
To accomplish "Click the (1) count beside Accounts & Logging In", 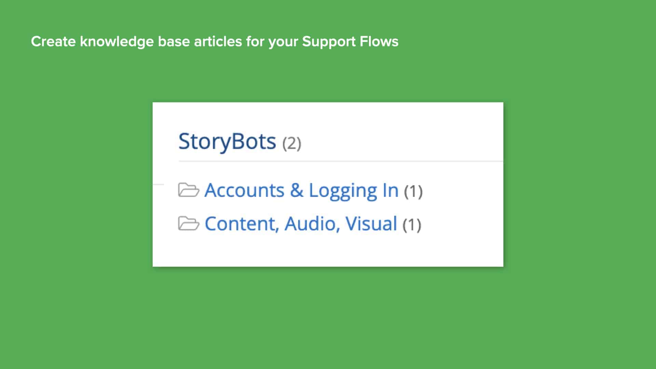I will point(413,191).
